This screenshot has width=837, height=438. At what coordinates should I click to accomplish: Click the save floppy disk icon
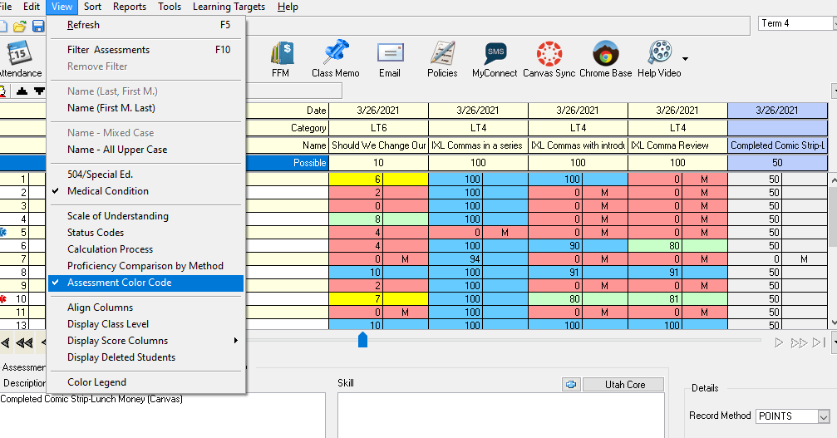(38, 26)
